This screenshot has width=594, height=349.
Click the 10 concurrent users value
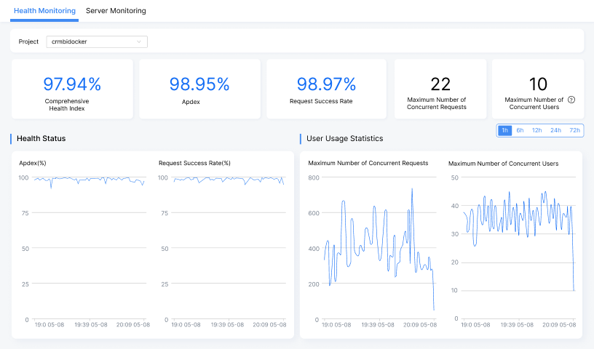pos(538,84)
